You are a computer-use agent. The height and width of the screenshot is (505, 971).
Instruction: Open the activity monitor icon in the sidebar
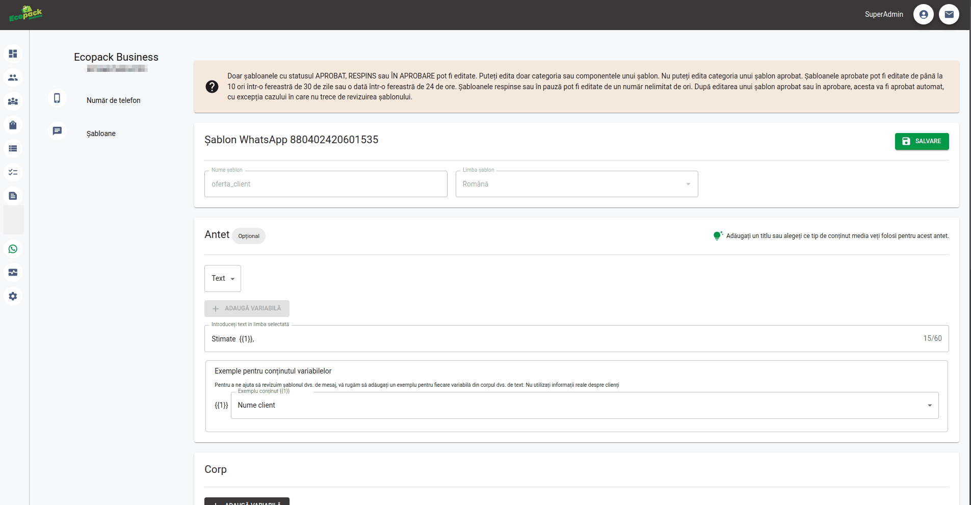pyautogui.click(x=13, y=273)
